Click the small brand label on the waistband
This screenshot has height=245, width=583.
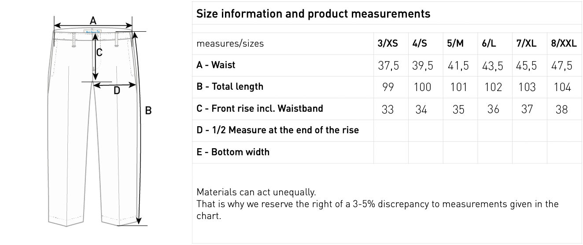pyautogui.click(x=93, y=32)
